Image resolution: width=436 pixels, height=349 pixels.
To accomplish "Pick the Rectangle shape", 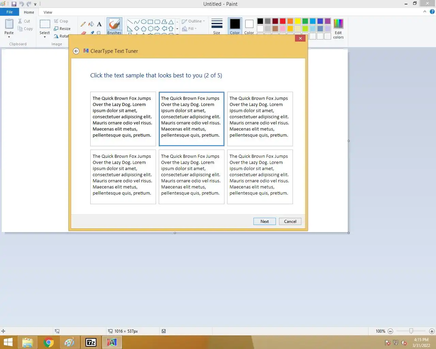I will 150,21.
